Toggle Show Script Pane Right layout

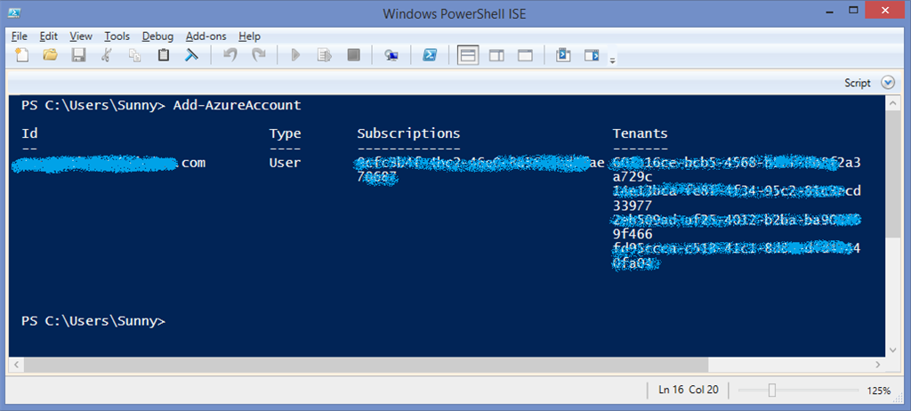496,55
